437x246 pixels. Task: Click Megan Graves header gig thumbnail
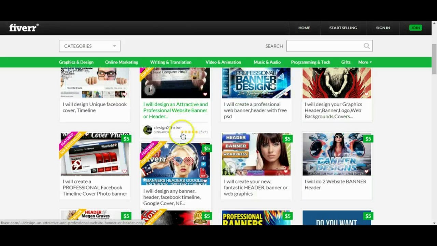point(95,217)
